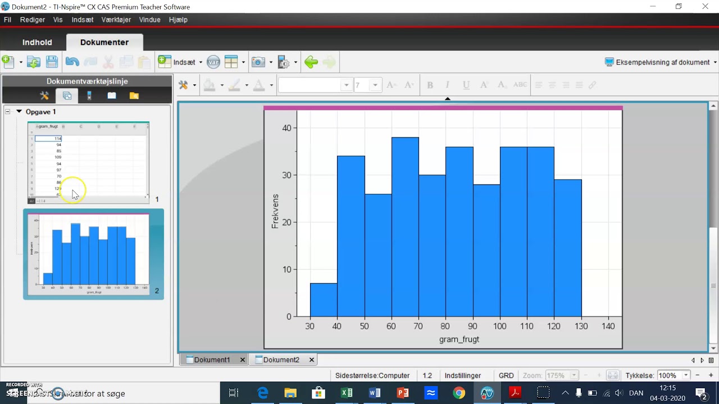Select page 1 spreadsheet thumbnail
The width and height of the screenshot is (719, 404).
point(88,163)
